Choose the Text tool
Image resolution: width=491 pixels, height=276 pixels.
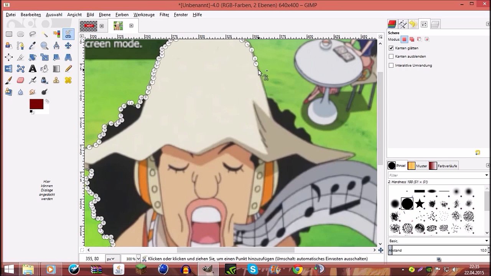pos(33,69)
